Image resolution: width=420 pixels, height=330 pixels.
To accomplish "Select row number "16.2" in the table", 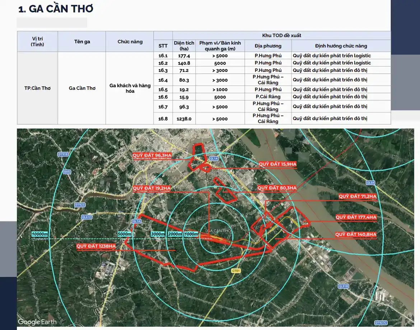I will 163,63.
